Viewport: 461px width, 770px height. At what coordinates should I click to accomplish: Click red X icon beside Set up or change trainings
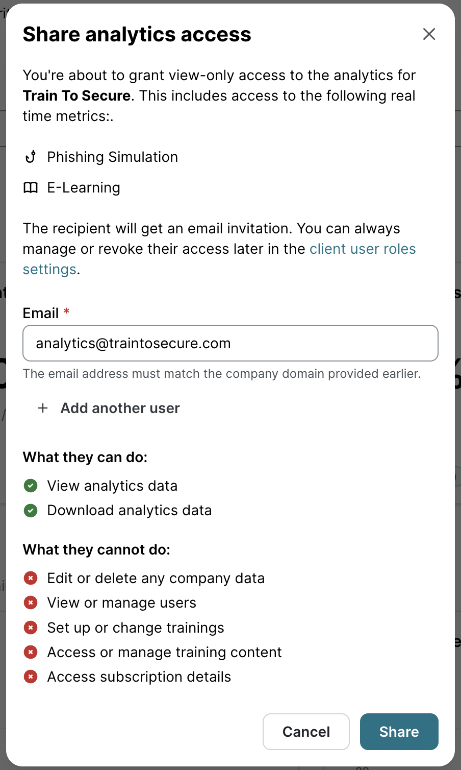tap(31, 628)
